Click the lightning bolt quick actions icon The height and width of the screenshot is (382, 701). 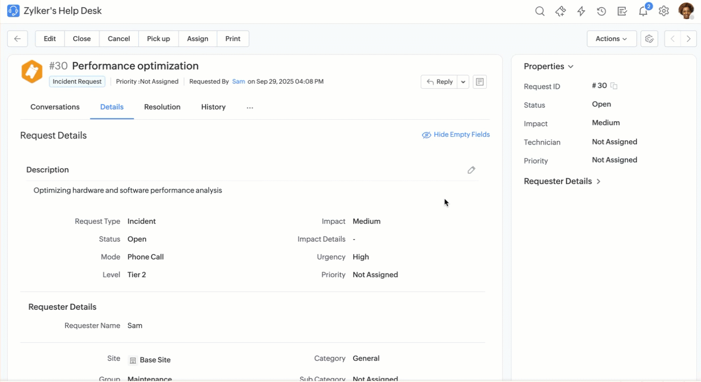581,11
